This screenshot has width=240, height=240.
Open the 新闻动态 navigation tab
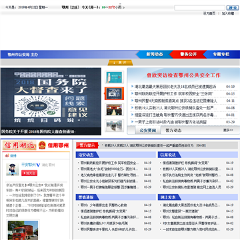coord(155,54)
